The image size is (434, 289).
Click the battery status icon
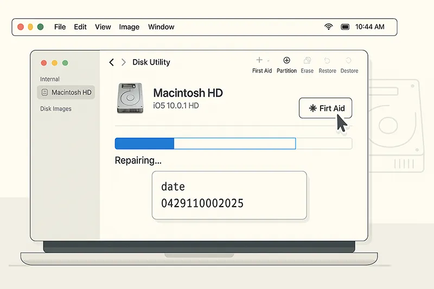pos(345,27)
